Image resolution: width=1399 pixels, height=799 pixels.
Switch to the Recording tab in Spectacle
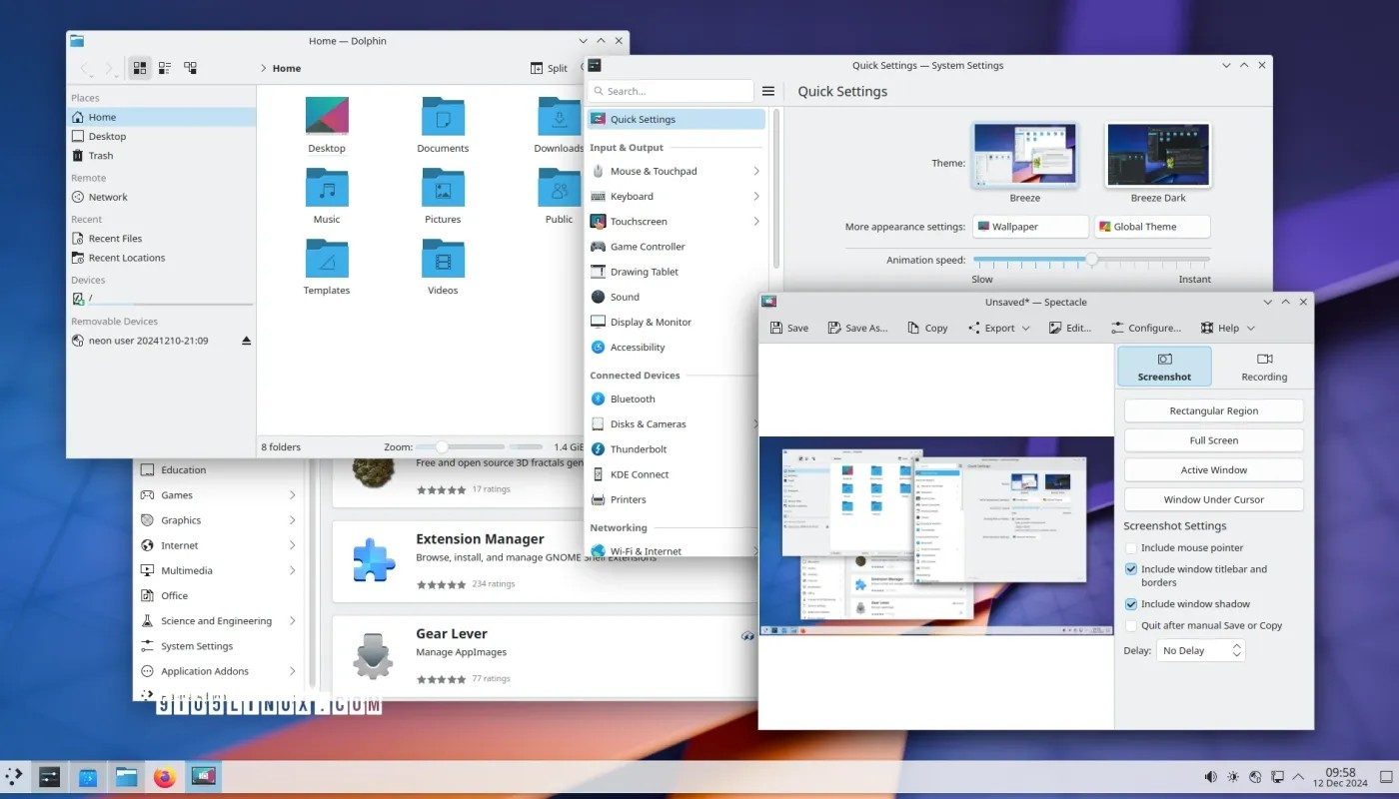pos(1263,367)
